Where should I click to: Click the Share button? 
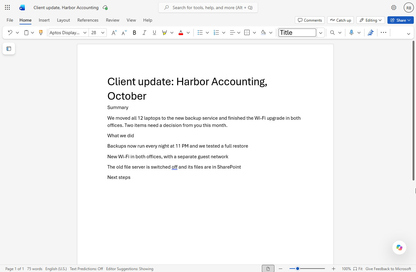pyautogui.click(x=400, y=20)
